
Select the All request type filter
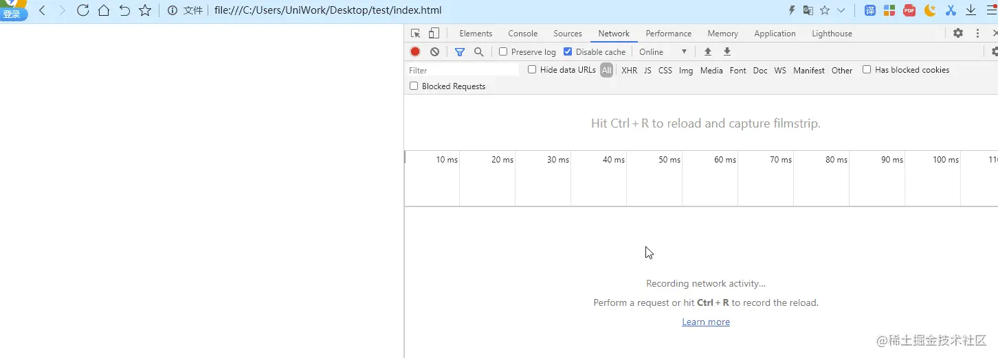(x=606, y=70)
